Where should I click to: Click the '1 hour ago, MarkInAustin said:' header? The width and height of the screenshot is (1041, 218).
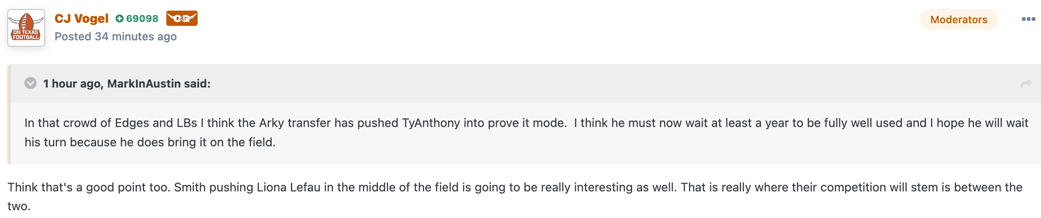(x=127, y=84)
